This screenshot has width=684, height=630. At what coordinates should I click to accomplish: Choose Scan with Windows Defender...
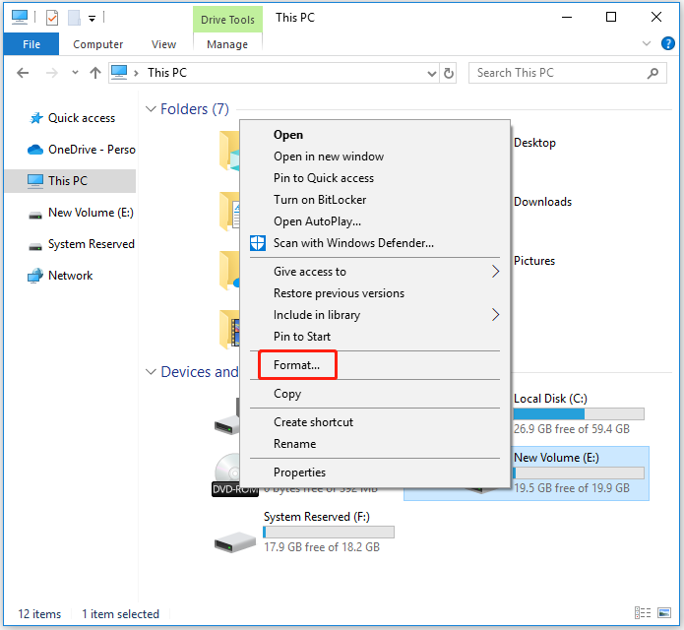375,242
